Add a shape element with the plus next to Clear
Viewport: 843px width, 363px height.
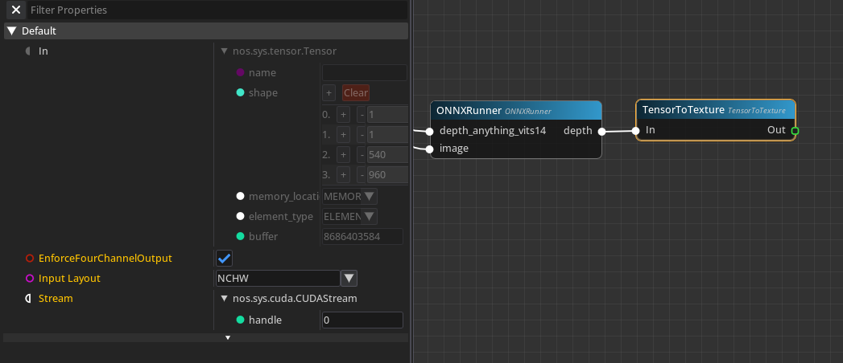[329, 93]
